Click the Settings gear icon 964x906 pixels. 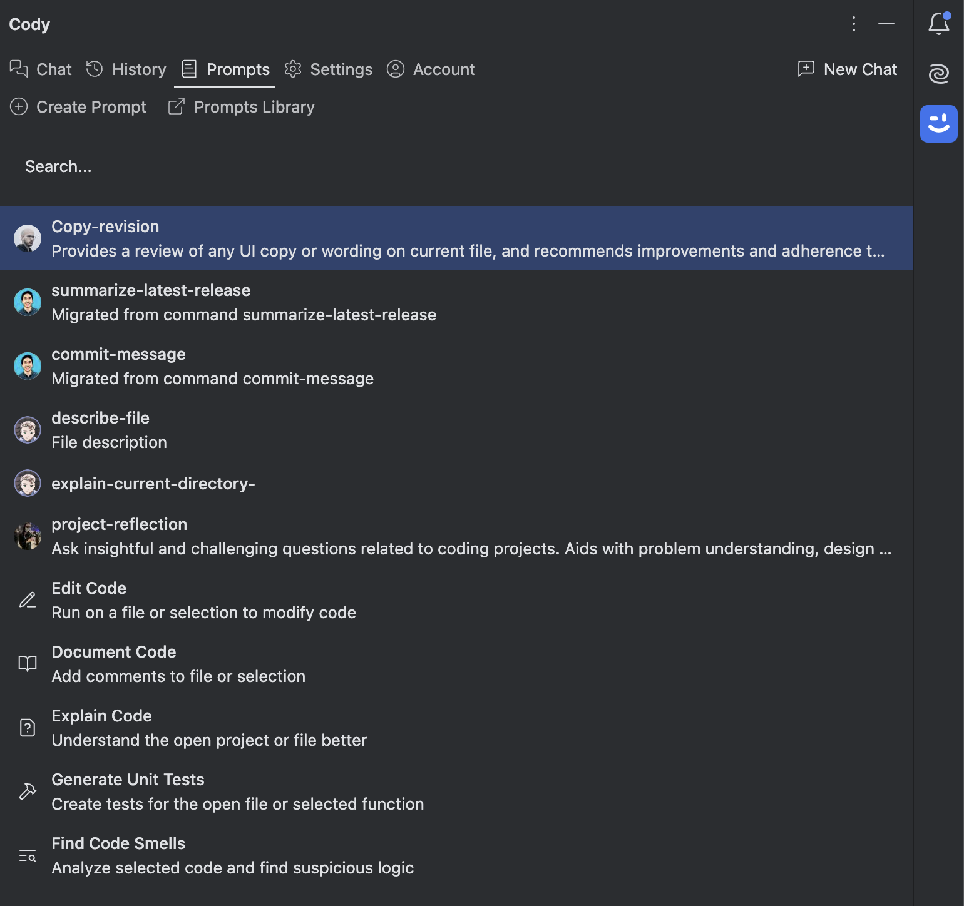click(293, 69)
